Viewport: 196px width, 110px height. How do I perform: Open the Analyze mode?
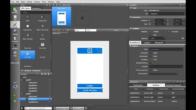coord(15,46)
